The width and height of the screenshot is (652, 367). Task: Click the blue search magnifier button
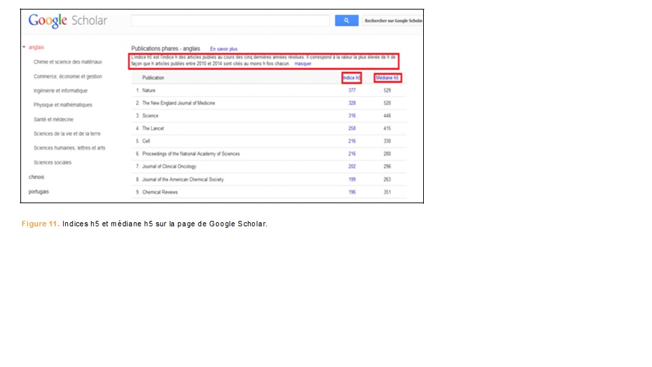(x=346, y=20)
